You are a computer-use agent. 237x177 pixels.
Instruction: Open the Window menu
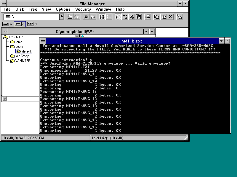coord(103,9)
